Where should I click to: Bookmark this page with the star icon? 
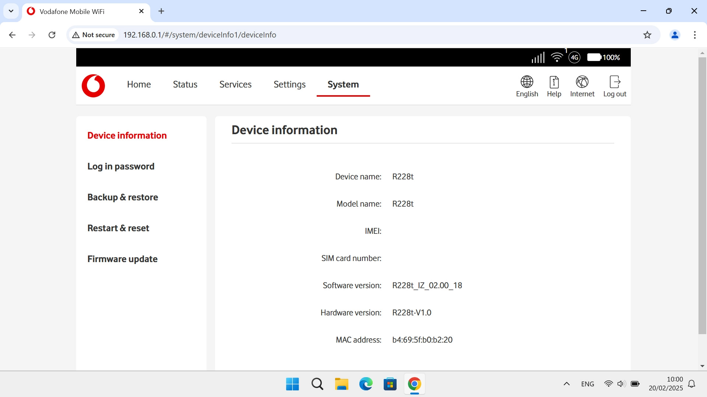(x=647, y=35)
